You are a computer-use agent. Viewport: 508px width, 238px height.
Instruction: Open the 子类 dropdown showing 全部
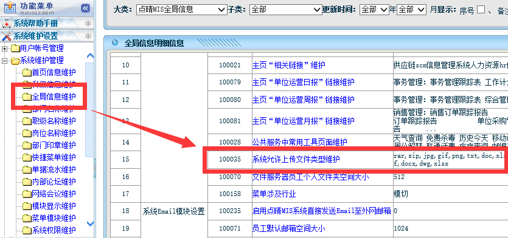[285, 10]
